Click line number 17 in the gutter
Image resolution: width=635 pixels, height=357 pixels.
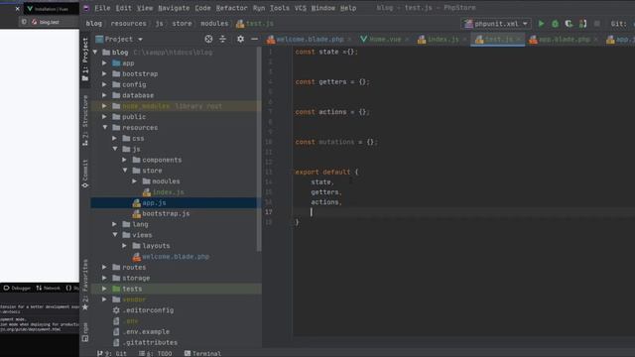pos(269,212)
